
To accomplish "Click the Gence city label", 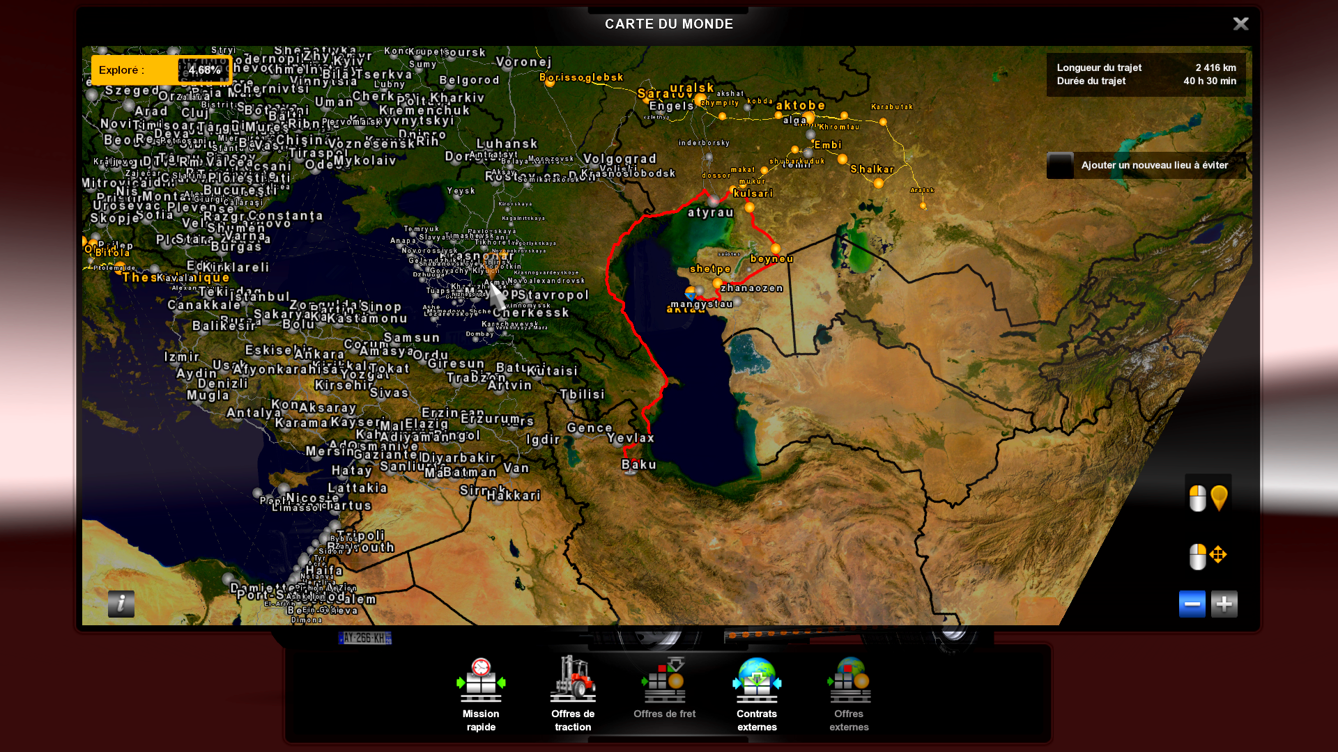I will tap(590, 428).
